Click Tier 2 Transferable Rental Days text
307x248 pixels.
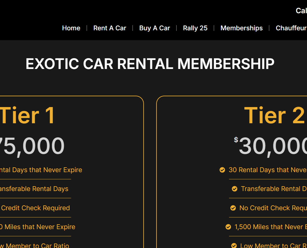(273, 189)
